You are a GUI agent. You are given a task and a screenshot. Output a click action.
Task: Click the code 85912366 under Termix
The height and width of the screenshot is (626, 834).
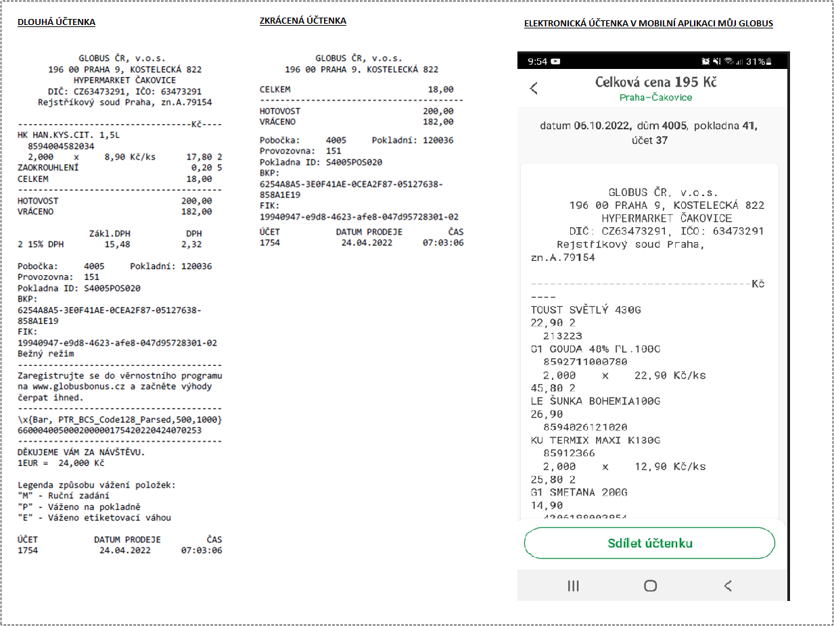point(569,454)
